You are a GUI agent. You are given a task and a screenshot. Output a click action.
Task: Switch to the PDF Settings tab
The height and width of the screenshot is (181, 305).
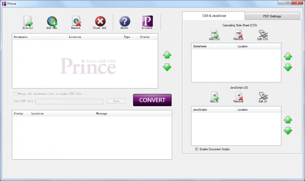272,16
